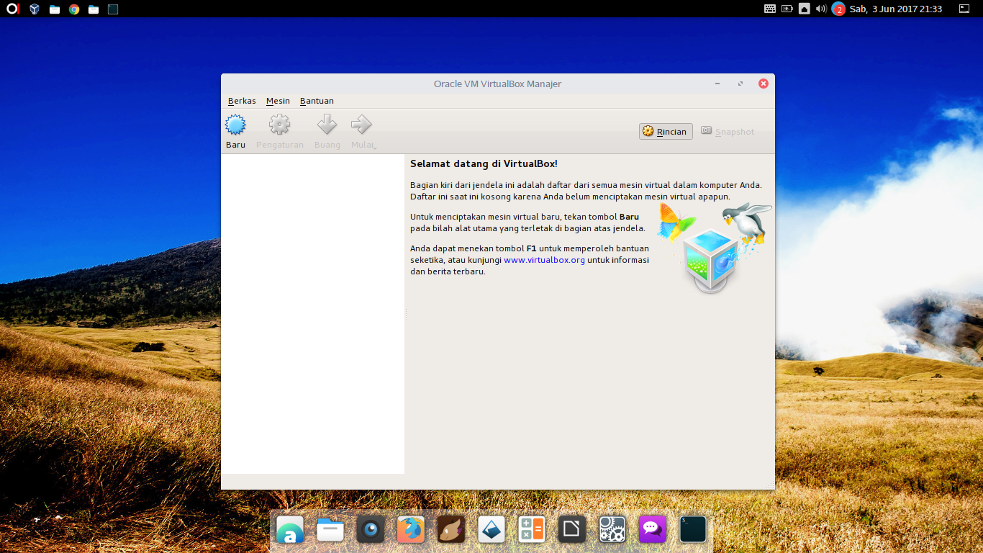Open the main menu launcher logo
Viewport: 983px width, 553px height.
(x=13, y=9)
